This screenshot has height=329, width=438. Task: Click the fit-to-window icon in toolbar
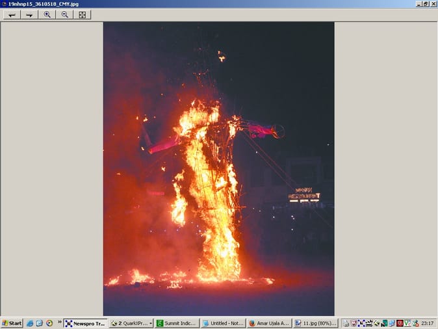[x=82, y=14]
